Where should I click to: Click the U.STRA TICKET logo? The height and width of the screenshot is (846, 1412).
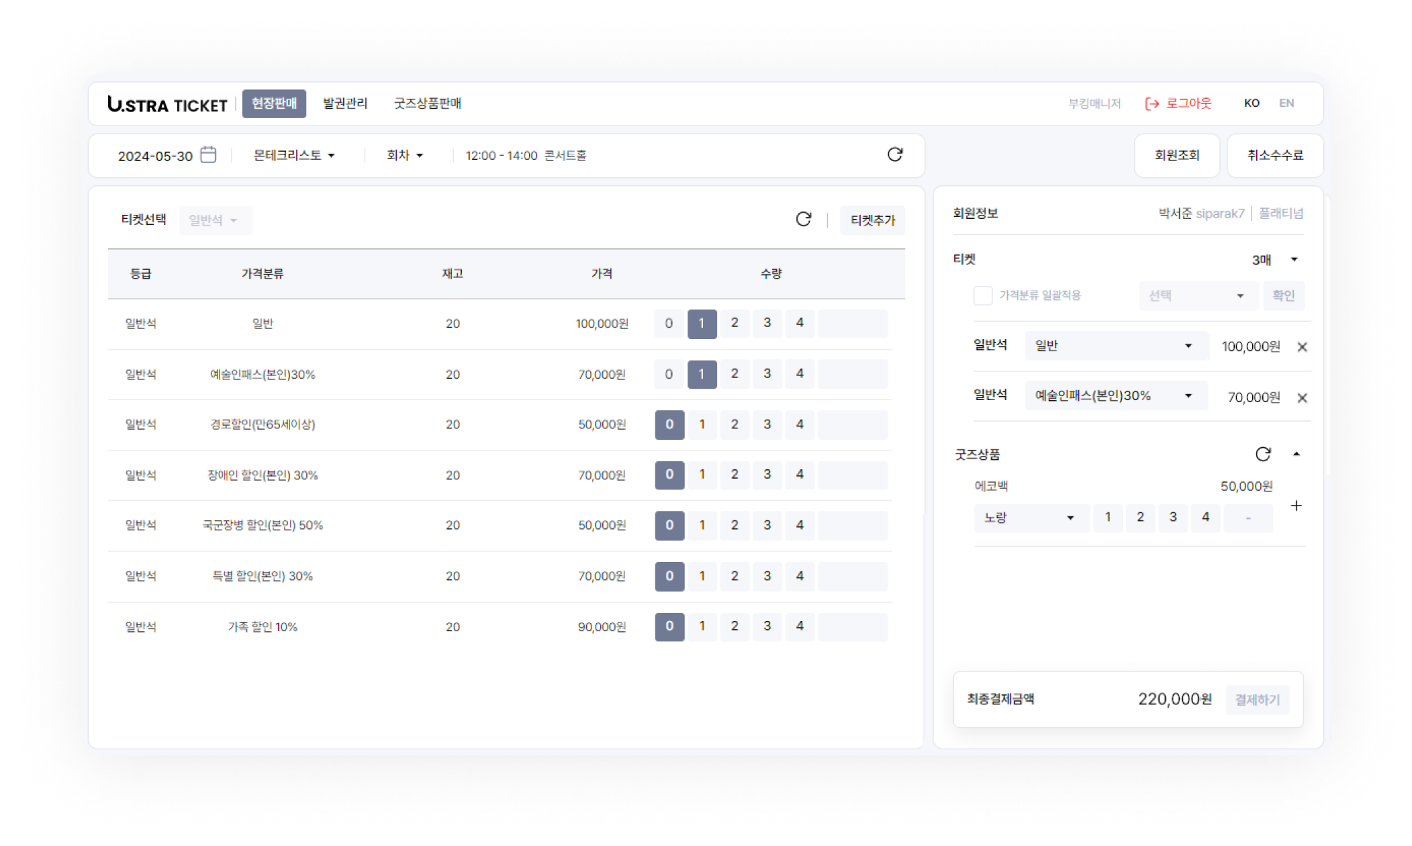pyautogui.click(x=167, y=104)
